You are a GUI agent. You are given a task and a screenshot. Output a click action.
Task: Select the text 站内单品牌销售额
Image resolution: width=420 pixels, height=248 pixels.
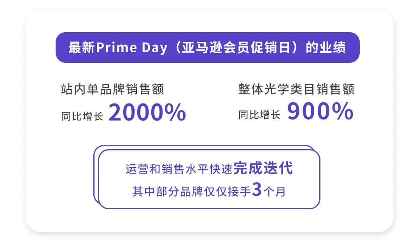112,89
